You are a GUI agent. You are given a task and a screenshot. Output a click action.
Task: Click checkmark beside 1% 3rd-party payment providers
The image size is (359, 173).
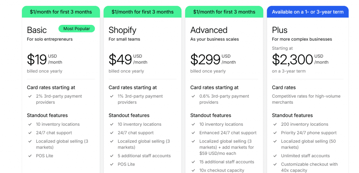click(x=111, y=96)
